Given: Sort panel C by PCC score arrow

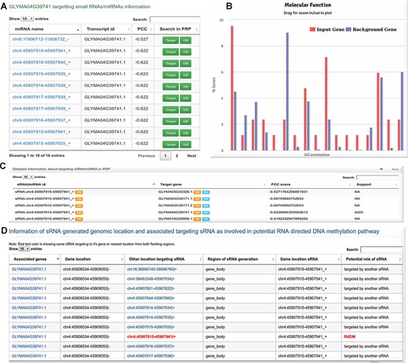Looking at the screenshot, I should click(350, 185).
